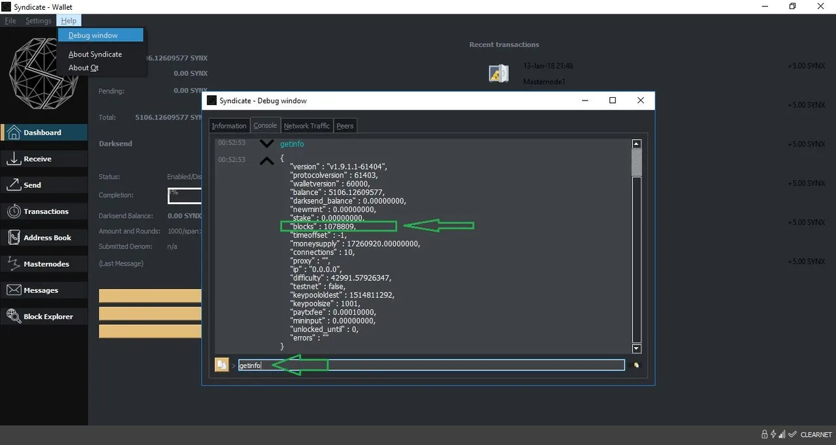Show the Transactions page
This screenshot has height=445, width=836.
tap(44, 211)
